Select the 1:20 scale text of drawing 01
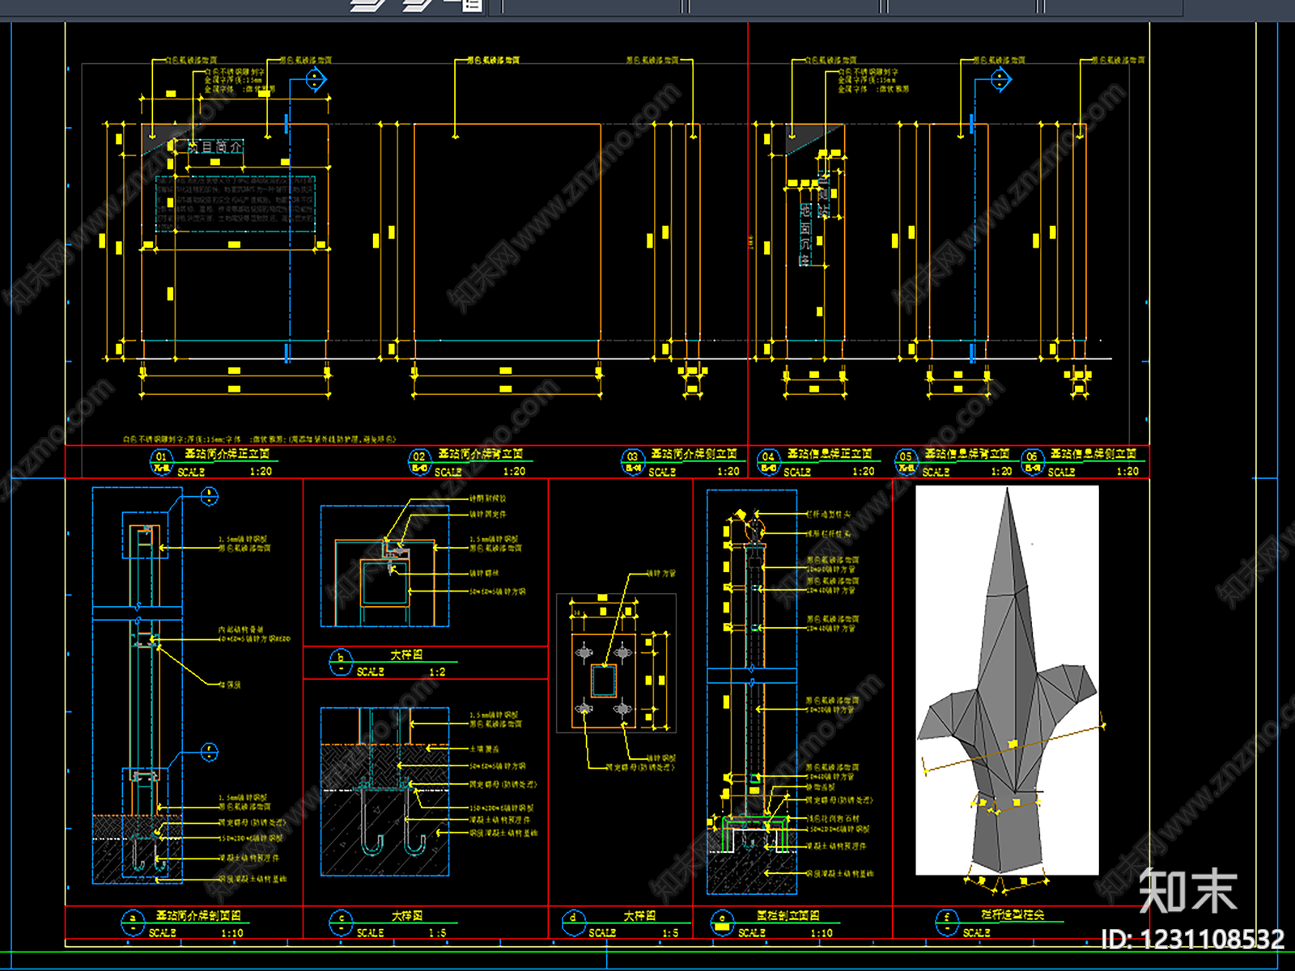1295x971 pixels. [x=261, y=472]
